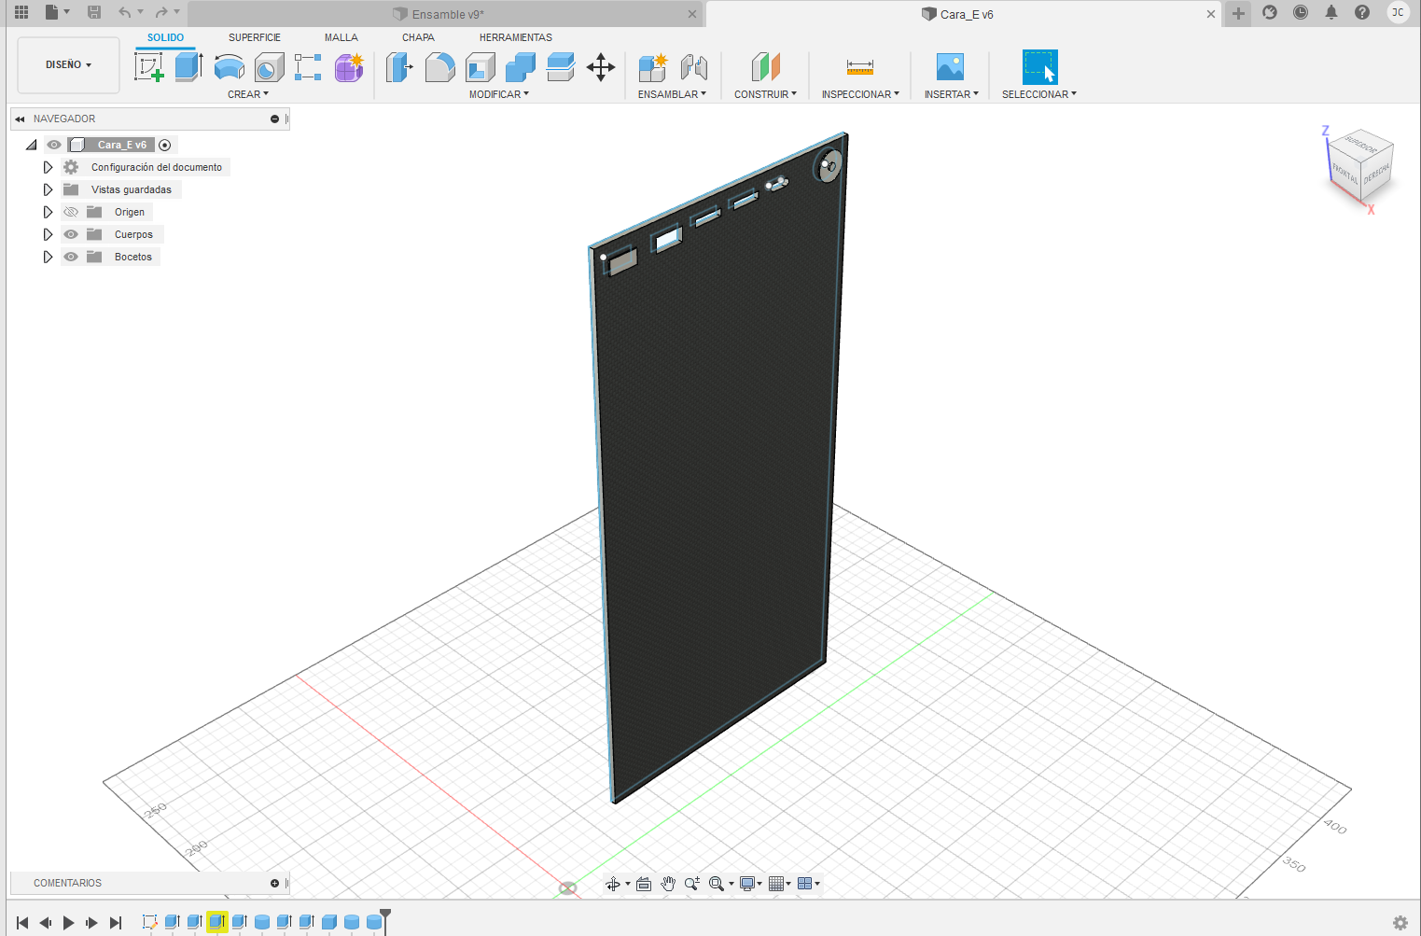Switch to the HERRAMIENTAS tab
The height and width of the screenshot is (936, 1421).
click(516, 37)
